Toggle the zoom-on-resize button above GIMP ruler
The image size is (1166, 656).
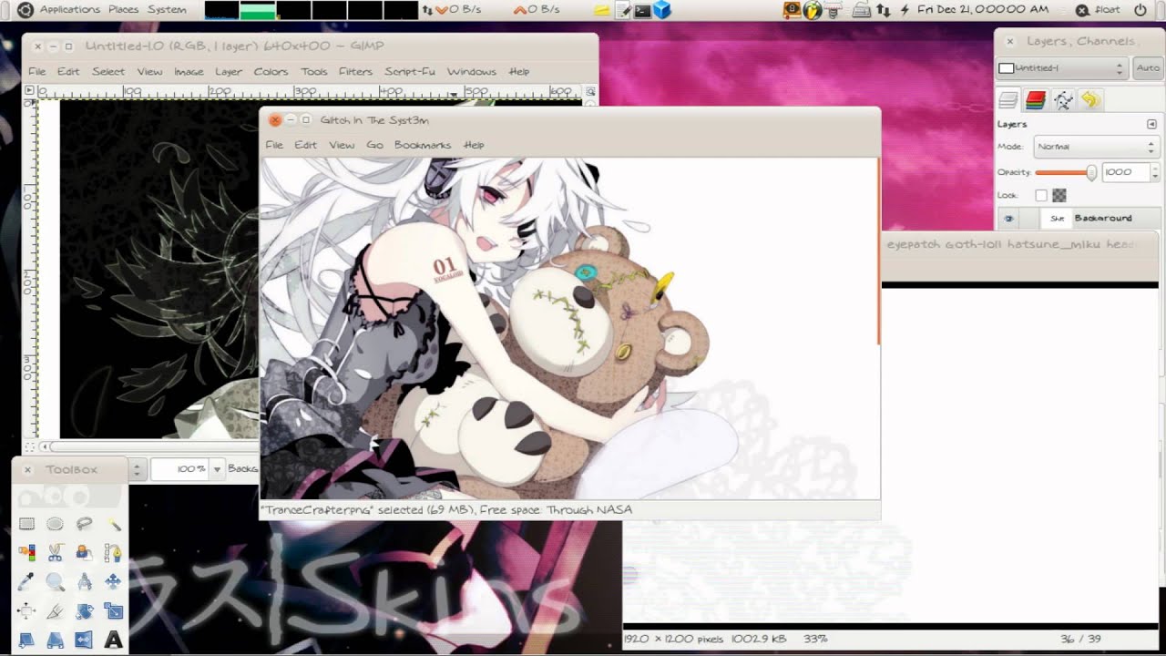click(590, 92)
